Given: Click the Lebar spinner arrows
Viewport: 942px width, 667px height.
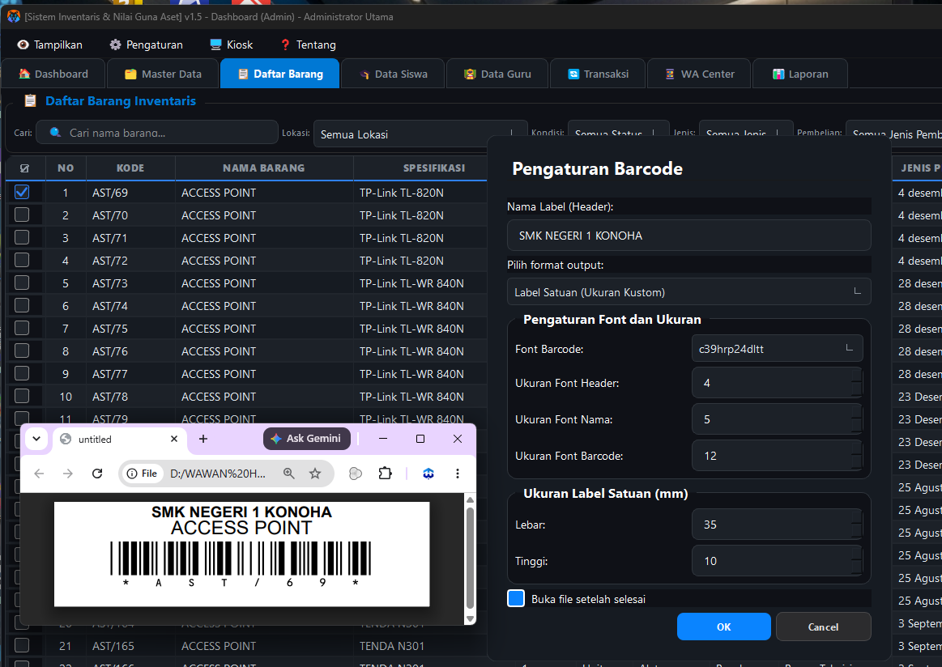Looking at the screenshot, I should (x=857, y=524).
